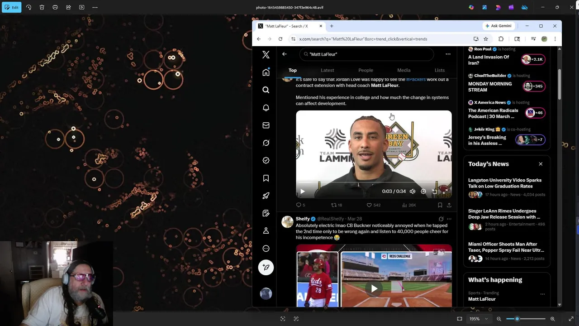The width and height of the screenshot is (579, 326).
Task: Open Copilot icon in Photos title bar
Action: [x=471, y=7]
